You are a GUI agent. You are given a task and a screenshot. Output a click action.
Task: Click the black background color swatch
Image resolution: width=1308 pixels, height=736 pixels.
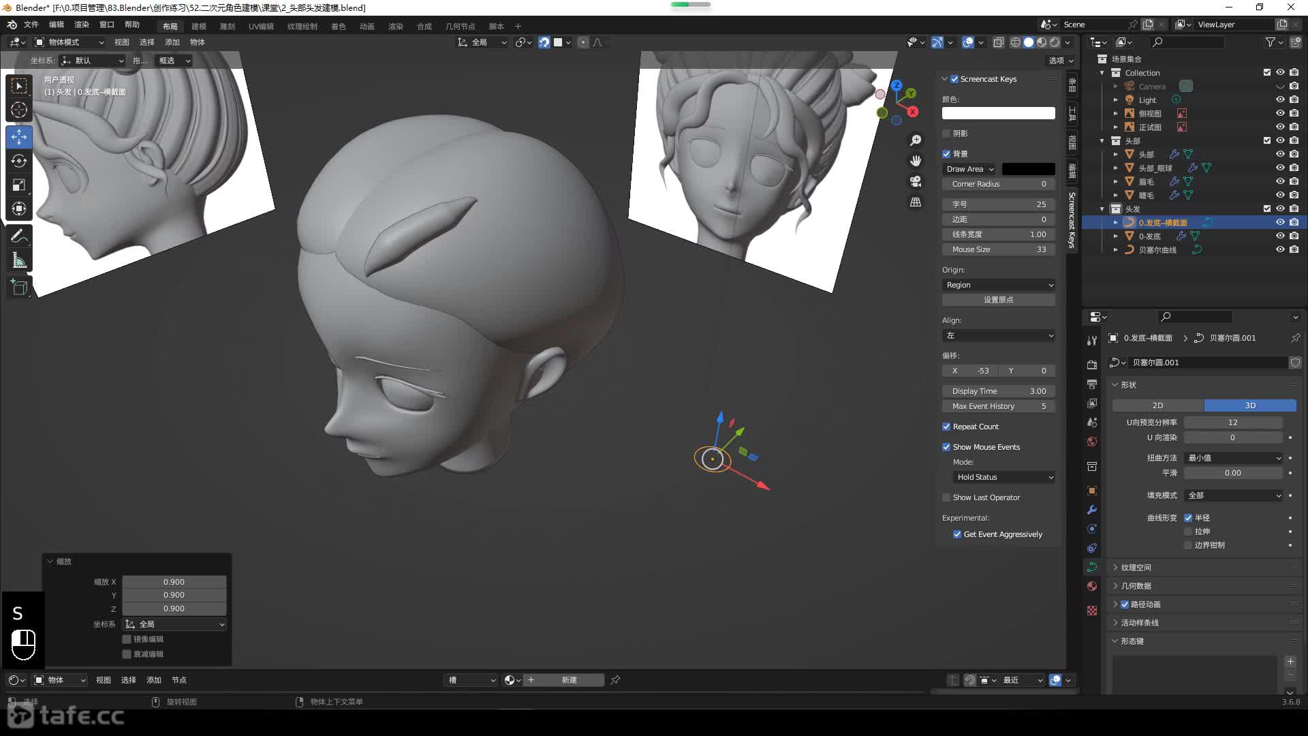point(1029,169)
